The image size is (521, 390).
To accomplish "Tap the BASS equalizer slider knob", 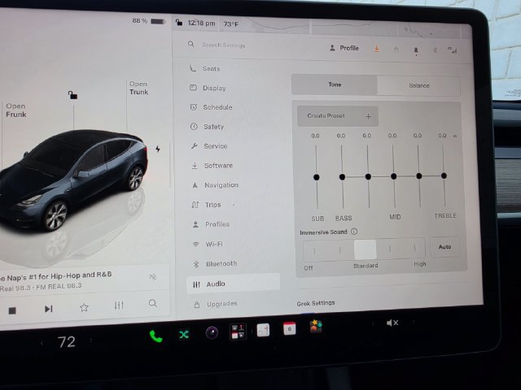I will point(342,177).
